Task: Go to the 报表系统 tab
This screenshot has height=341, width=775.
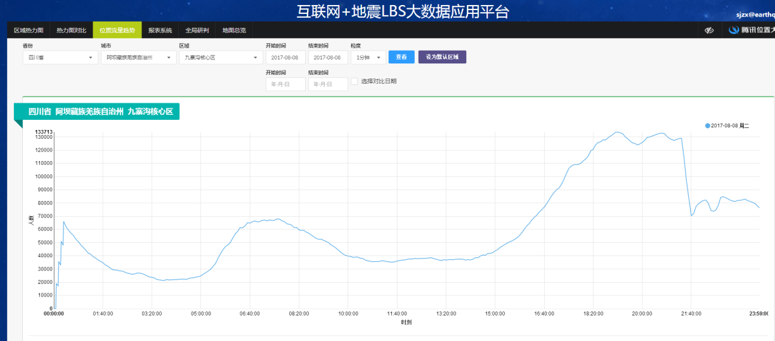Action: [x=160, y=30]
